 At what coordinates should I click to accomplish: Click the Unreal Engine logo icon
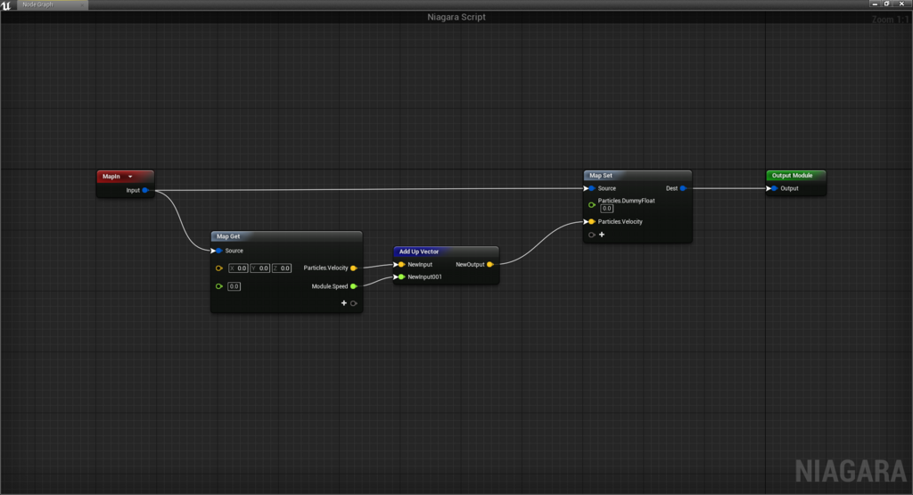pyautogui.click(x=6, y=5)
